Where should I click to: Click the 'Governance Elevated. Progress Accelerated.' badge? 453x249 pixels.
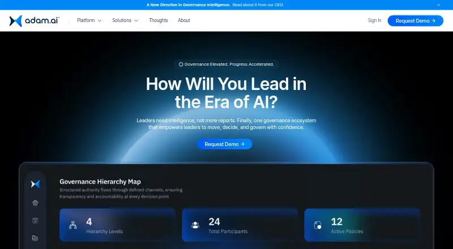pyautogui.click(x=226, y=65)
